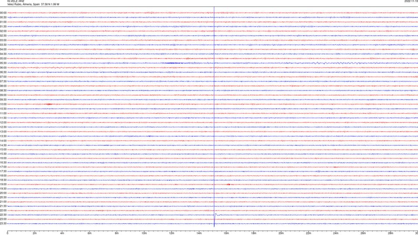
Task: Click the 02:30 time label
Action: (3, 36)
